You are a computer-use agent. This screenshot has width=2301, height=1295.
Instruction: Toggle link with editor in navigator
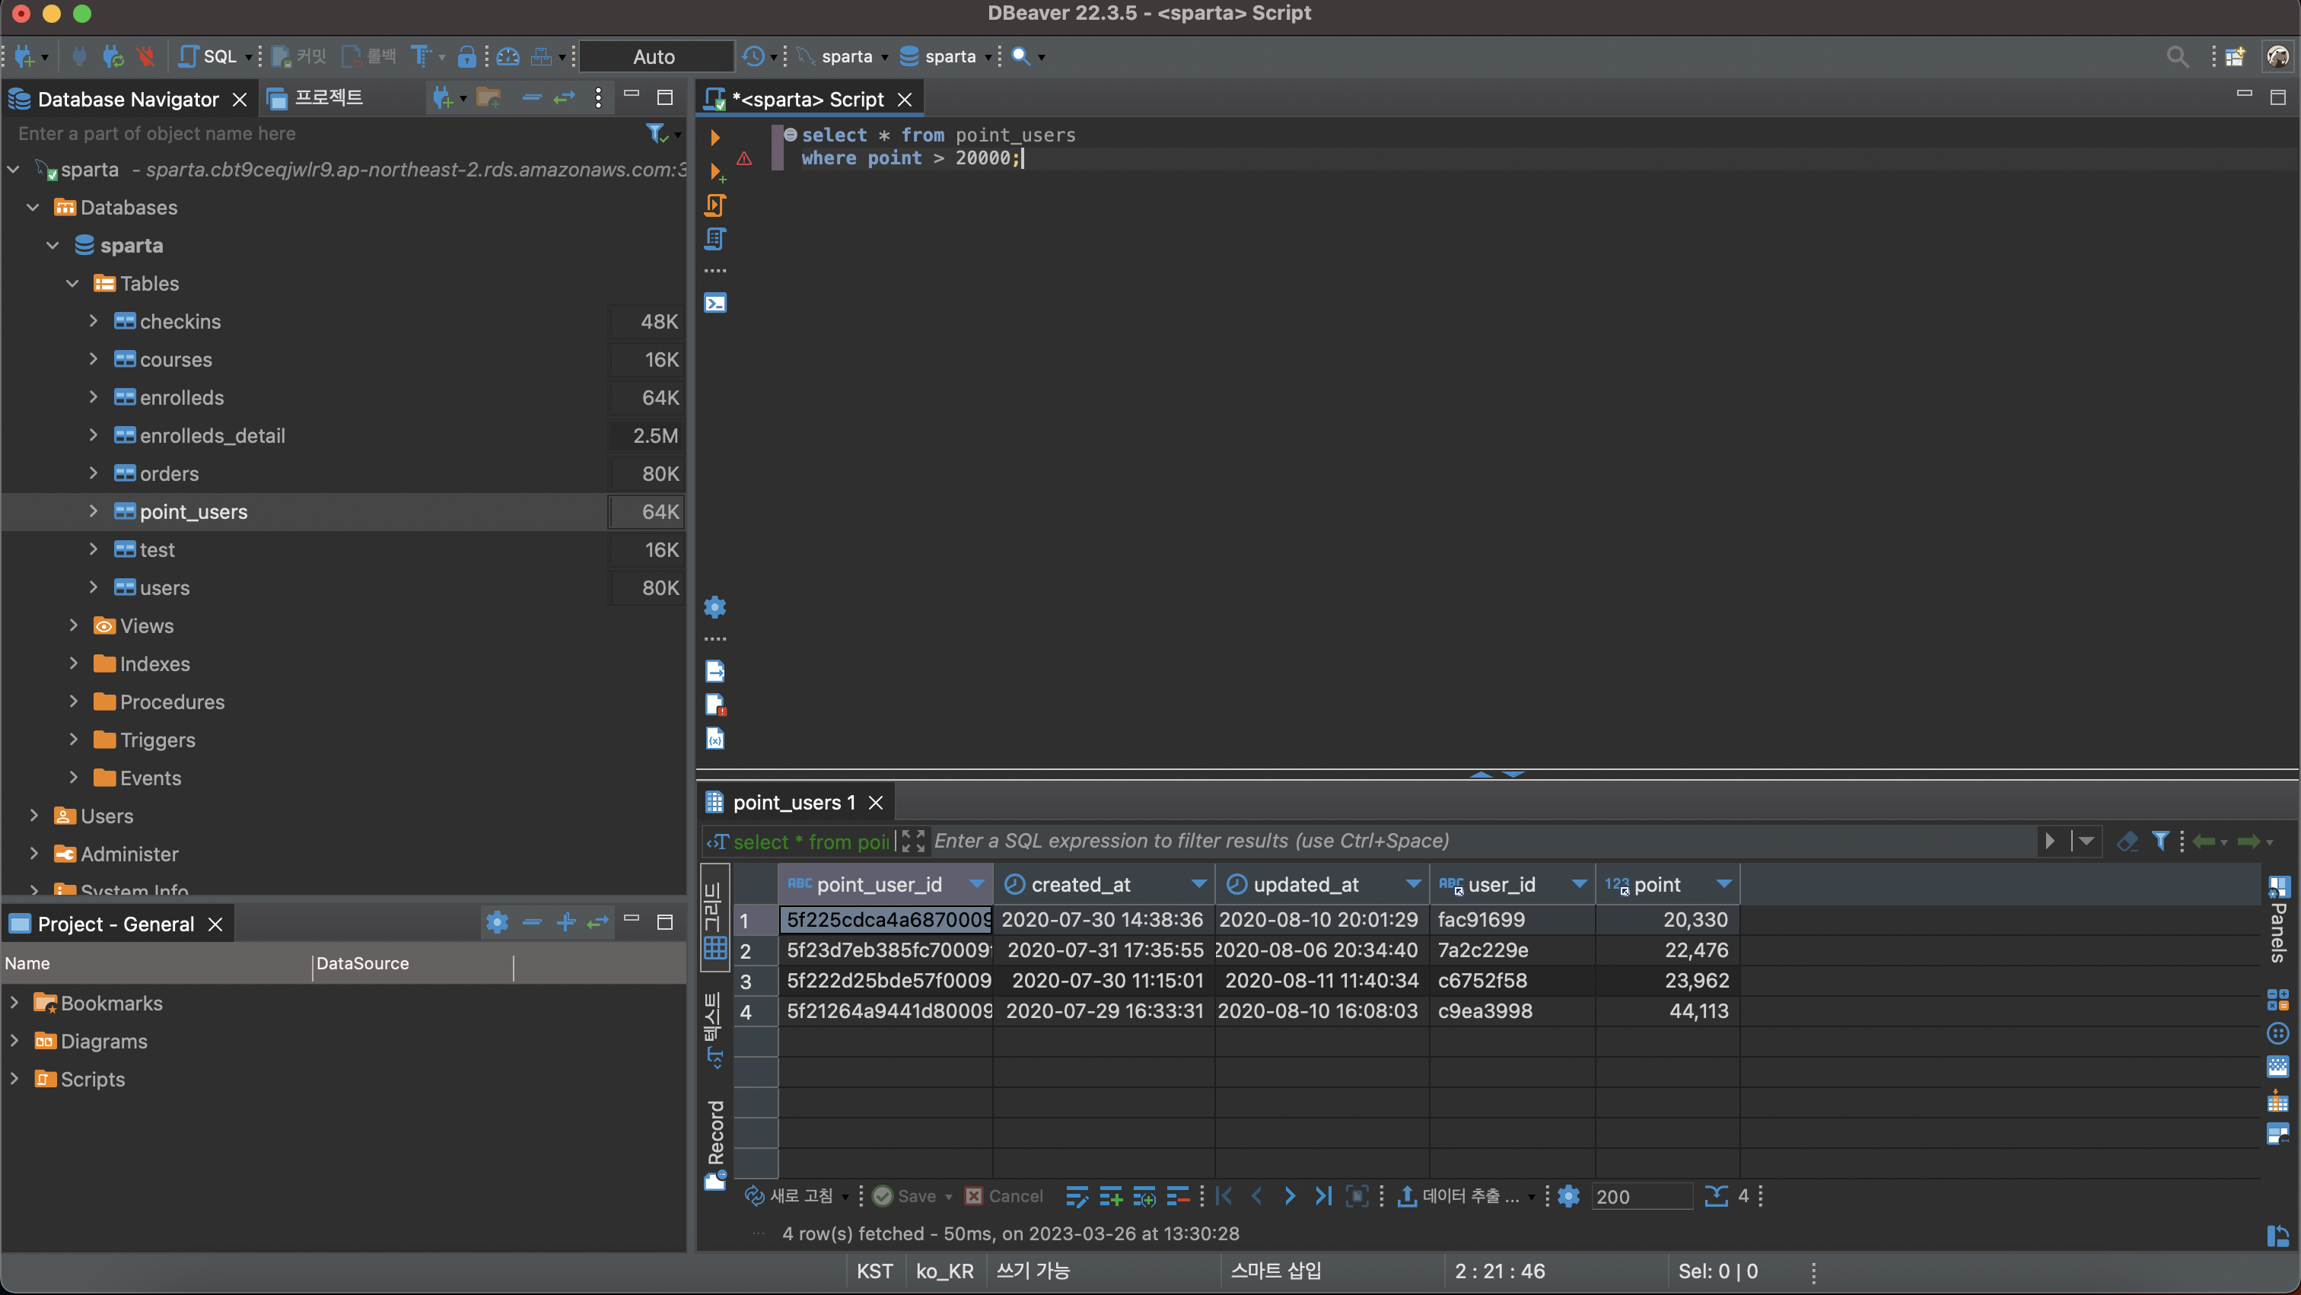[x=565, y=98]
